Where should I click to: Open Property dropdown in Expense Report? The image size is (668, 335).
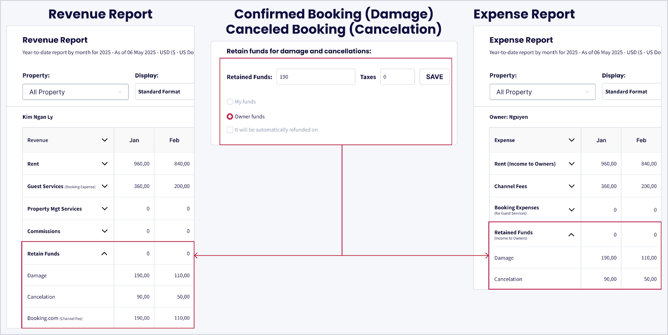[x=542, y=92]
